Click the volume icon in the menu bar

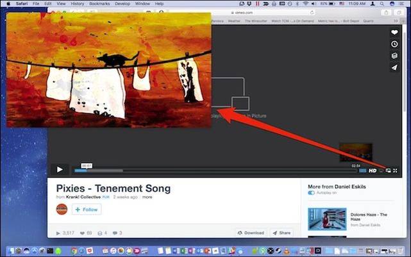[x=314, y=4]
